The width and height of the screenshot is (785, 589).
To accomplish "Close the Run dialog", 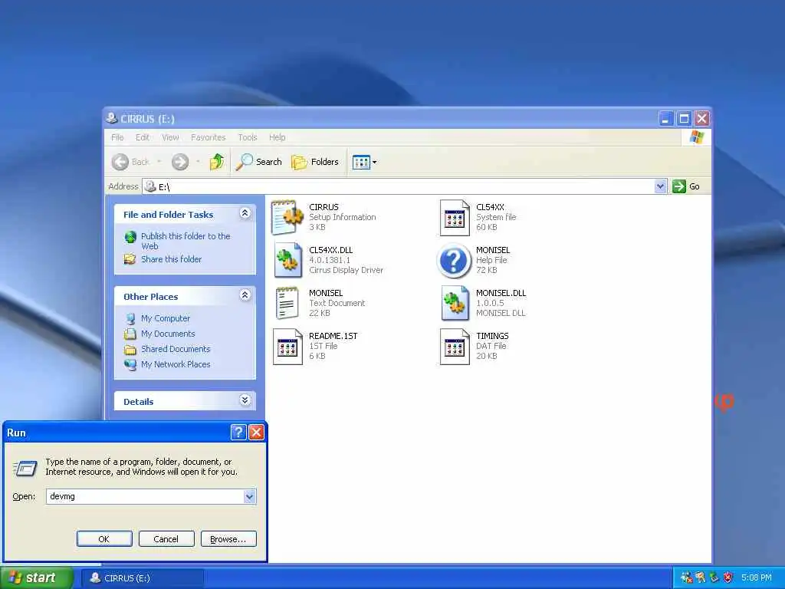I will [256, 433].
